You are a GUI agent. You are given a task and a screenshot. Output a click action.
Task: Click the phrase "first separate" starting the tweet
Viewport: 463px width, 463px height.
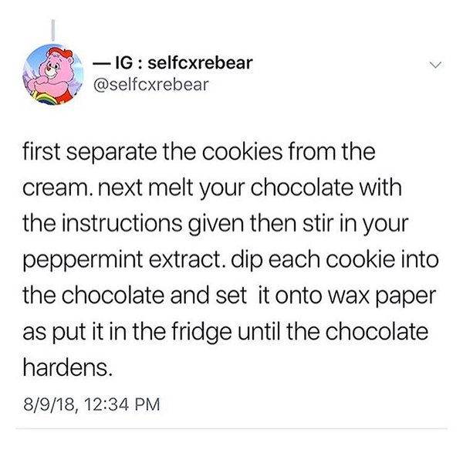click(90, 153)
